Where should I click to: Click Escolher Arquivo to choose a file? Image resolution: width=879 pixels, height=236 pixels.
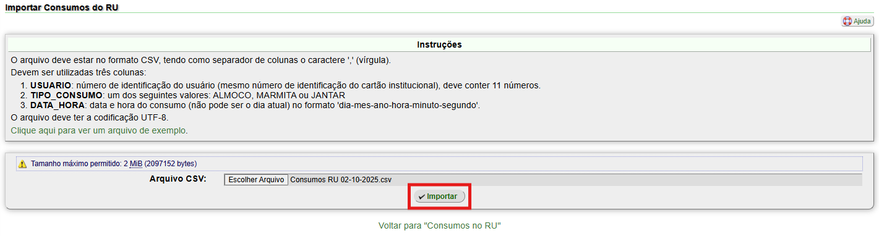tap(256, 180)
